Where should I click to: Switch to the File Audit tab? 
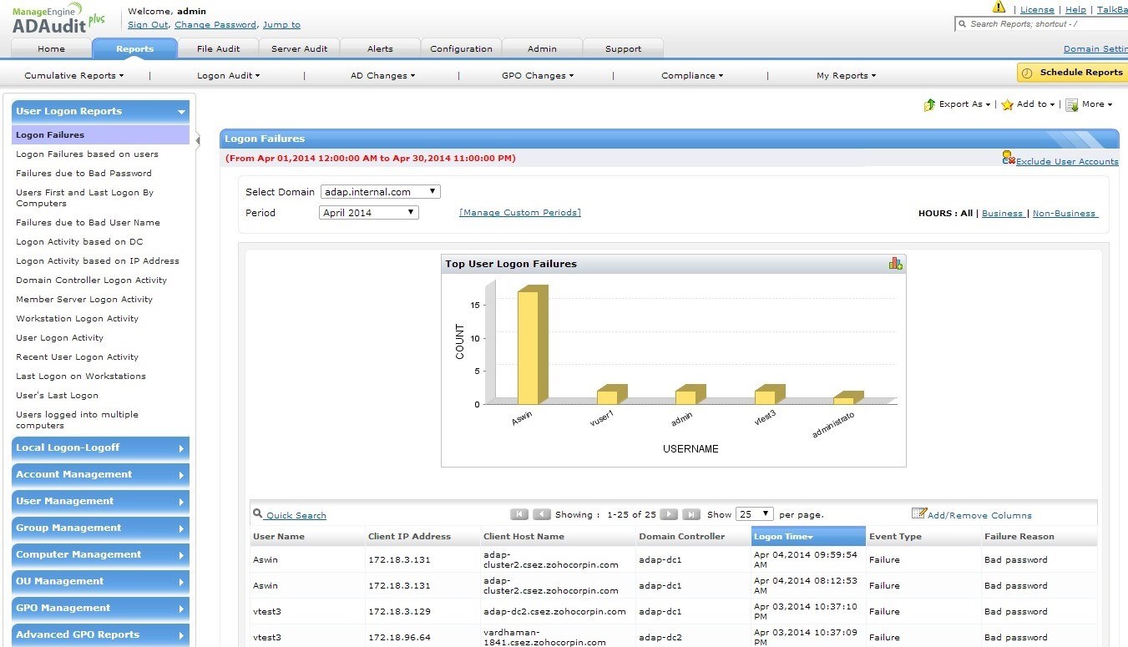click(x=218, y=48)
